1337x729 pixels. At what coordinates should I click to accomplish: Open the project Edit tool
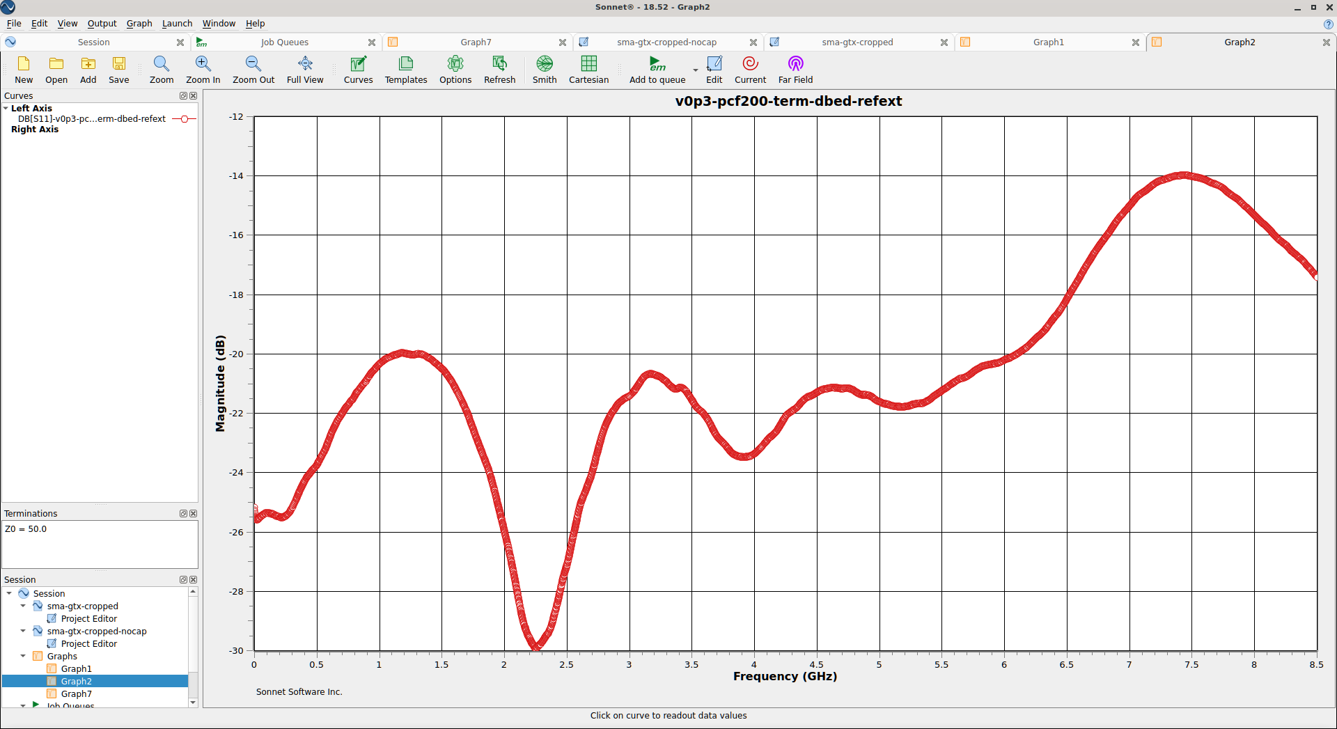[714, 70]
